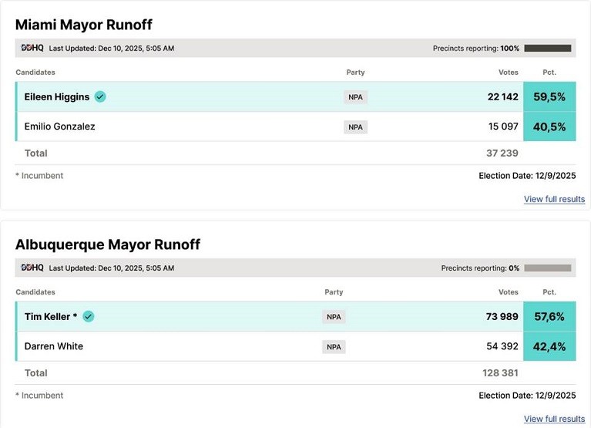Click the Miami Mayor Runoff heading
591x428 pixels.
(84, 24)
